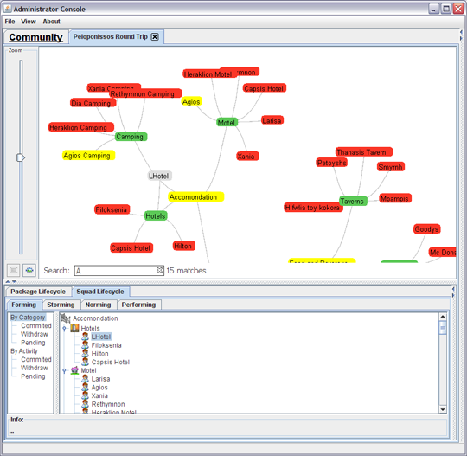
Task: Click the Hotels category icon in the tree
Action: pos(74,328)
